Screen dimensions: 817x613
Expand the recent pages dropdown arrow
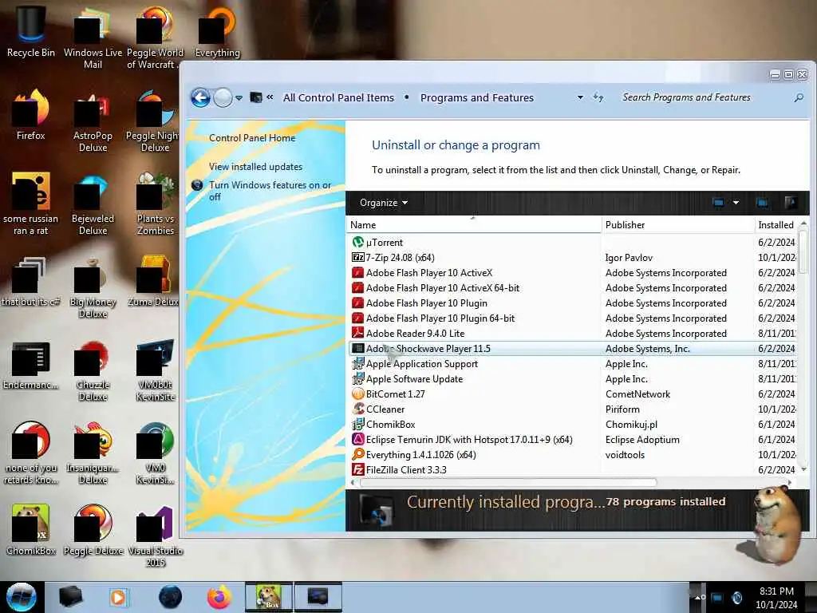(x=239, y=98)
